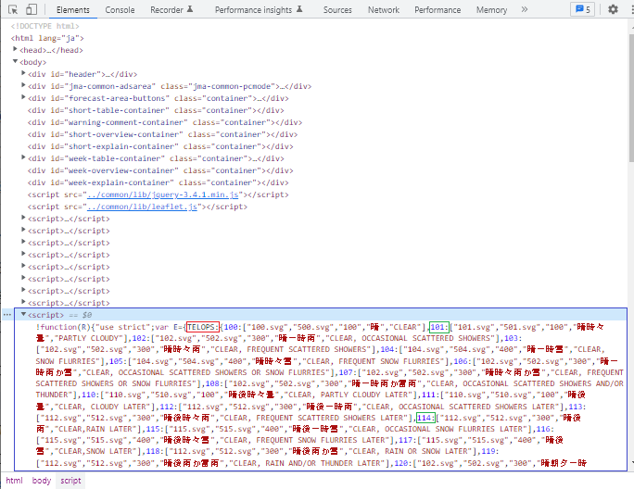Screen dimensions: 634x489
Task: Select the html lang="ja" line
Action: point(47,38)
